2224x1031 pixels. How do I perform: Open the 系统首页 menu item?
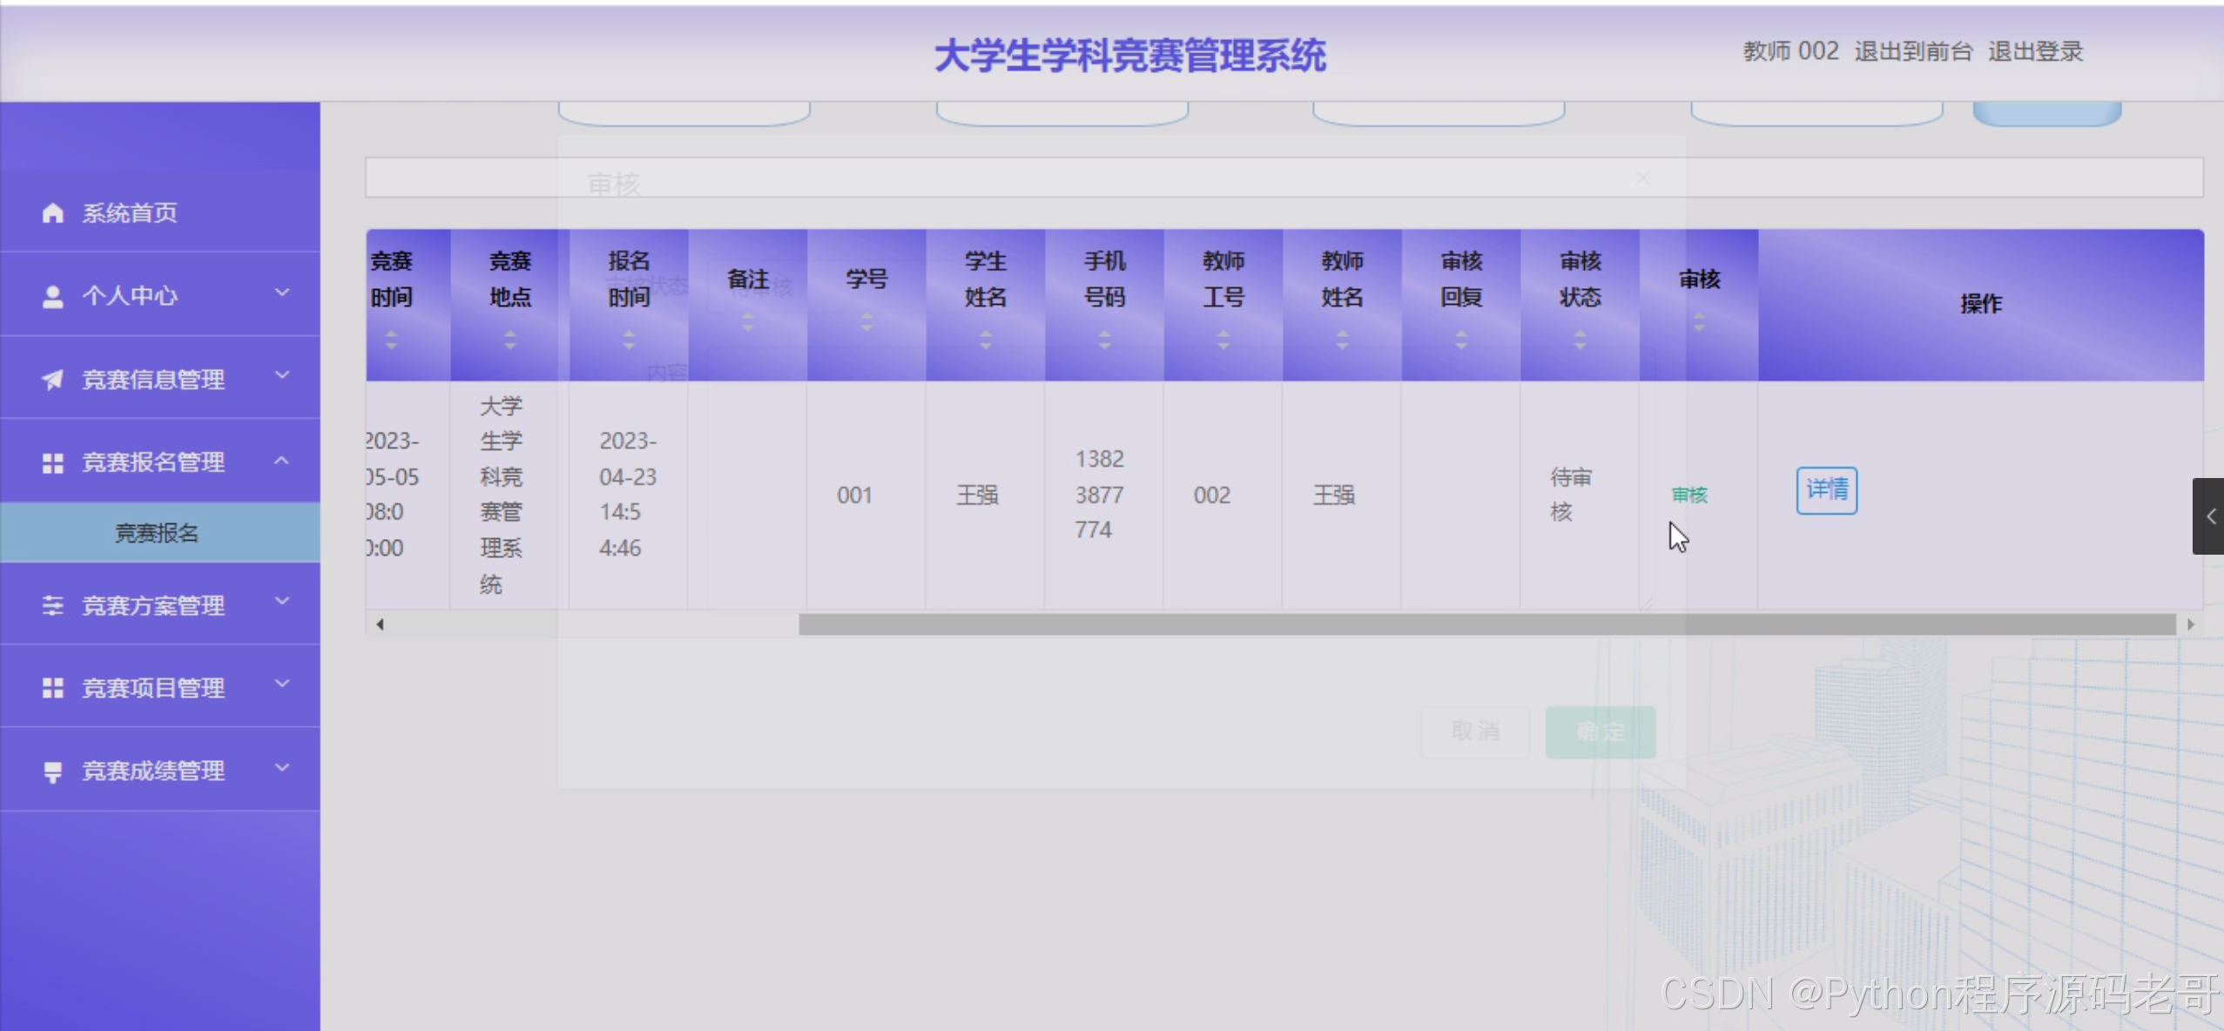pos(130,212)
